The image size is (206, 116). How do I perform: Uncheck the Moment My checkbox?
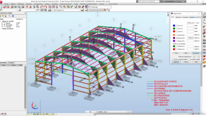coord(177,38)
